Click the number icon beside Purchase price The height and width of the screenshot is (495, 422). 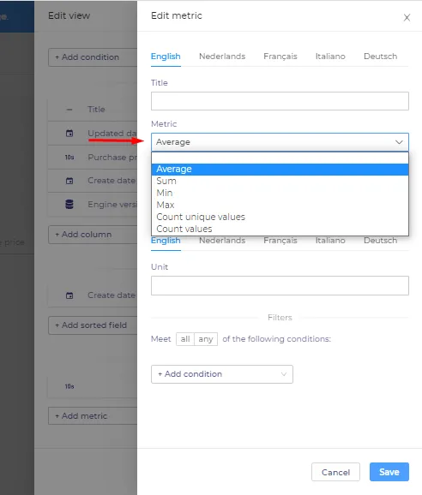[69, 158]
